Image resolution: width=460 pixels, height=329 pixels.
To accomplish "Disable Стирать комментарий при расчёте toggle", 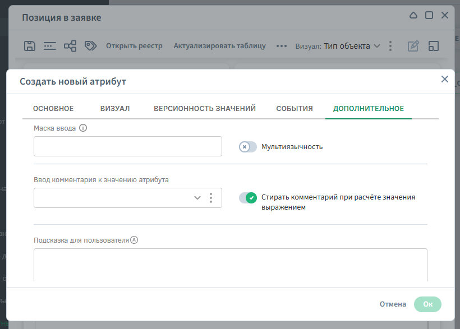I will (x=248, y=197).
